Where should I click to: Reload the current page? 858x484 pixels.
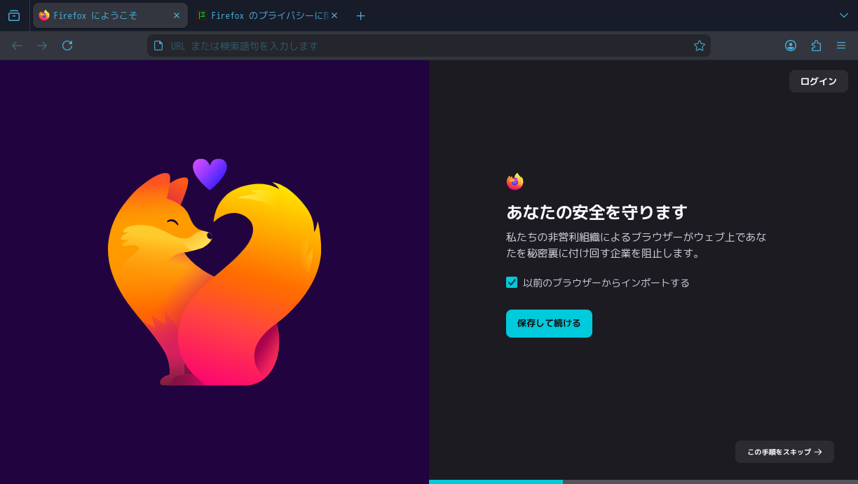coord(67,46)
